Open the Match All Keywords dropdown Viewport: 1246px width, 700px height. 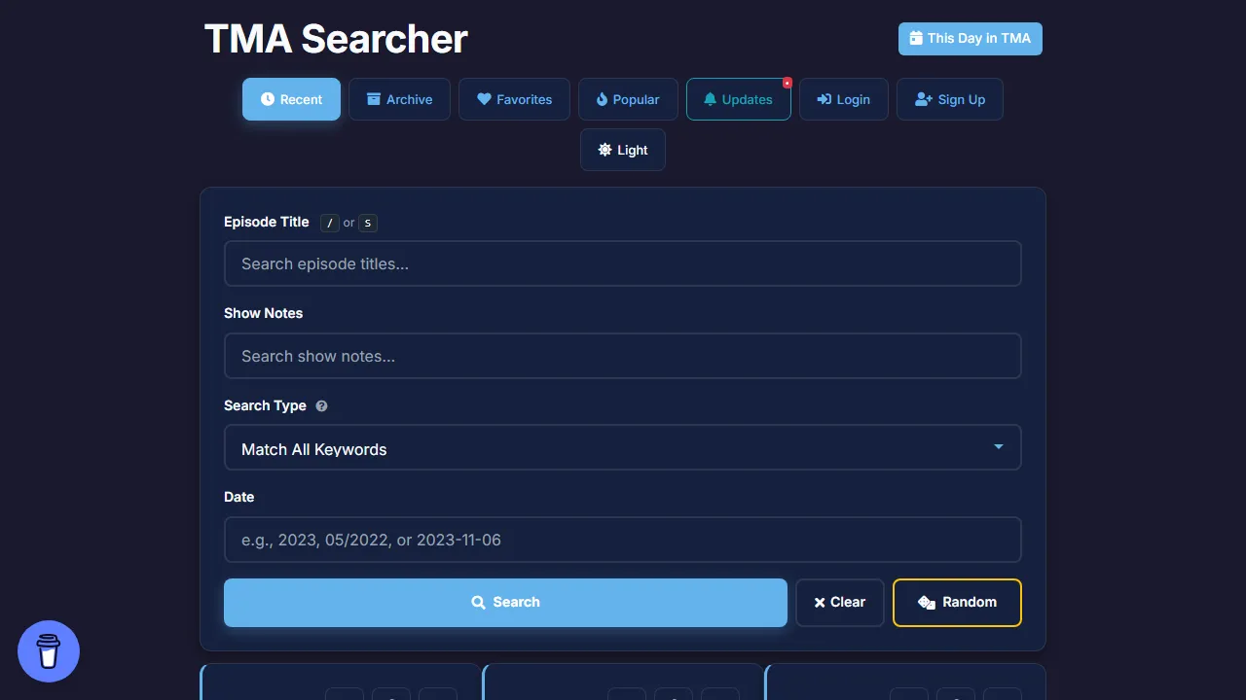coord(623,447)
